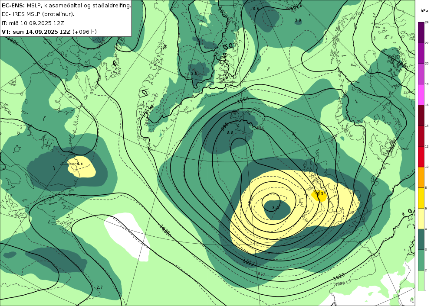Click the colorbar tick label '12'

(427, 146)
